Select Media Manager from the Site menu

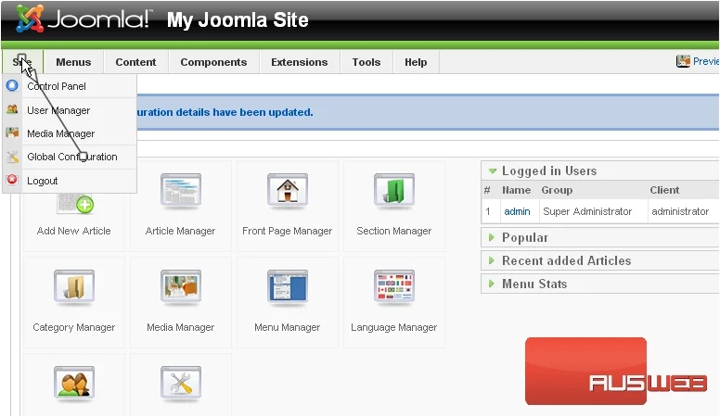pyautogui.click(x=60, y=133)
